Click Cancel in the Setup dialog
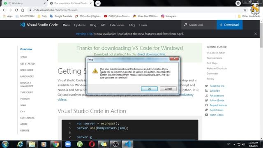This screenshot has height=148, width=263. (168, 89)
